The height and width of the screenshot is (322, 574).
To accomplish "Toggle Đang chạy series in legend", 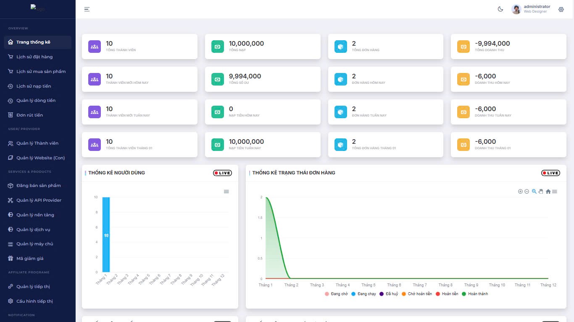I will click(363, 294).
